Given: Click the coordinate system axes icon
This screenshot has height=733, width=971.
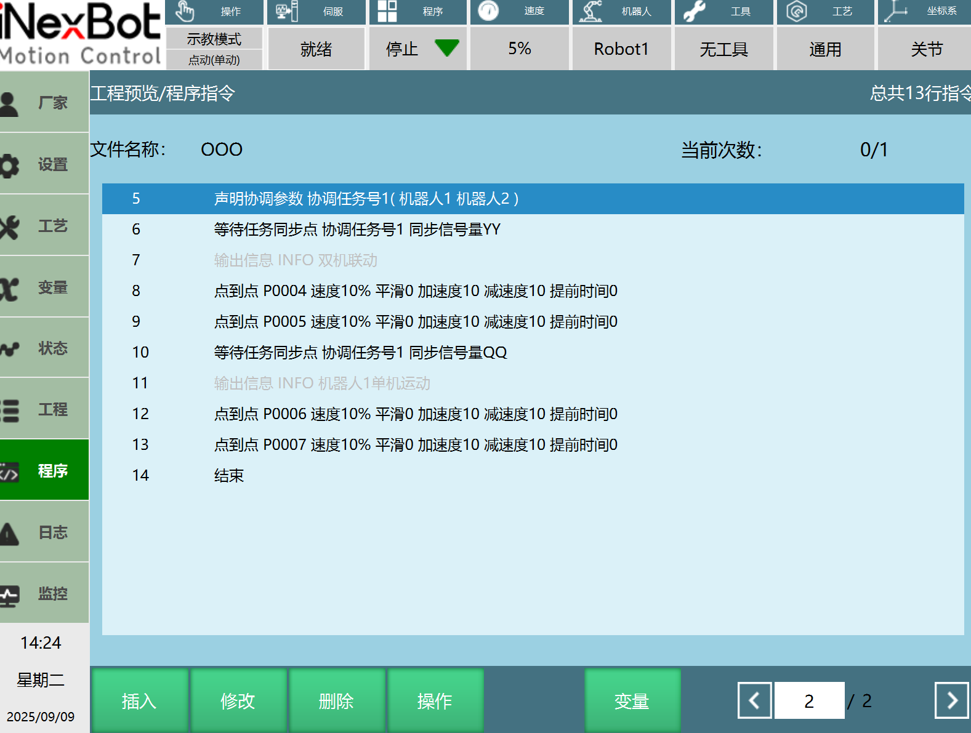Looking at the screenshot, I should (896, 11).
